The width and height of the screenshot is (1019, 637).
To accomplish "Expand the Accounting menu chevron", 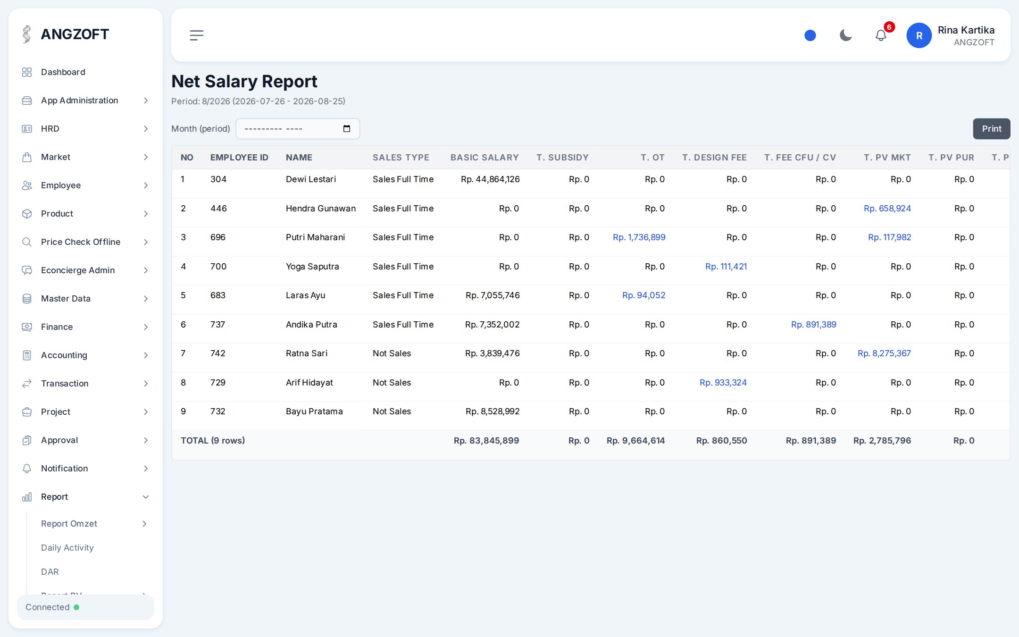I will coord(146,355).
